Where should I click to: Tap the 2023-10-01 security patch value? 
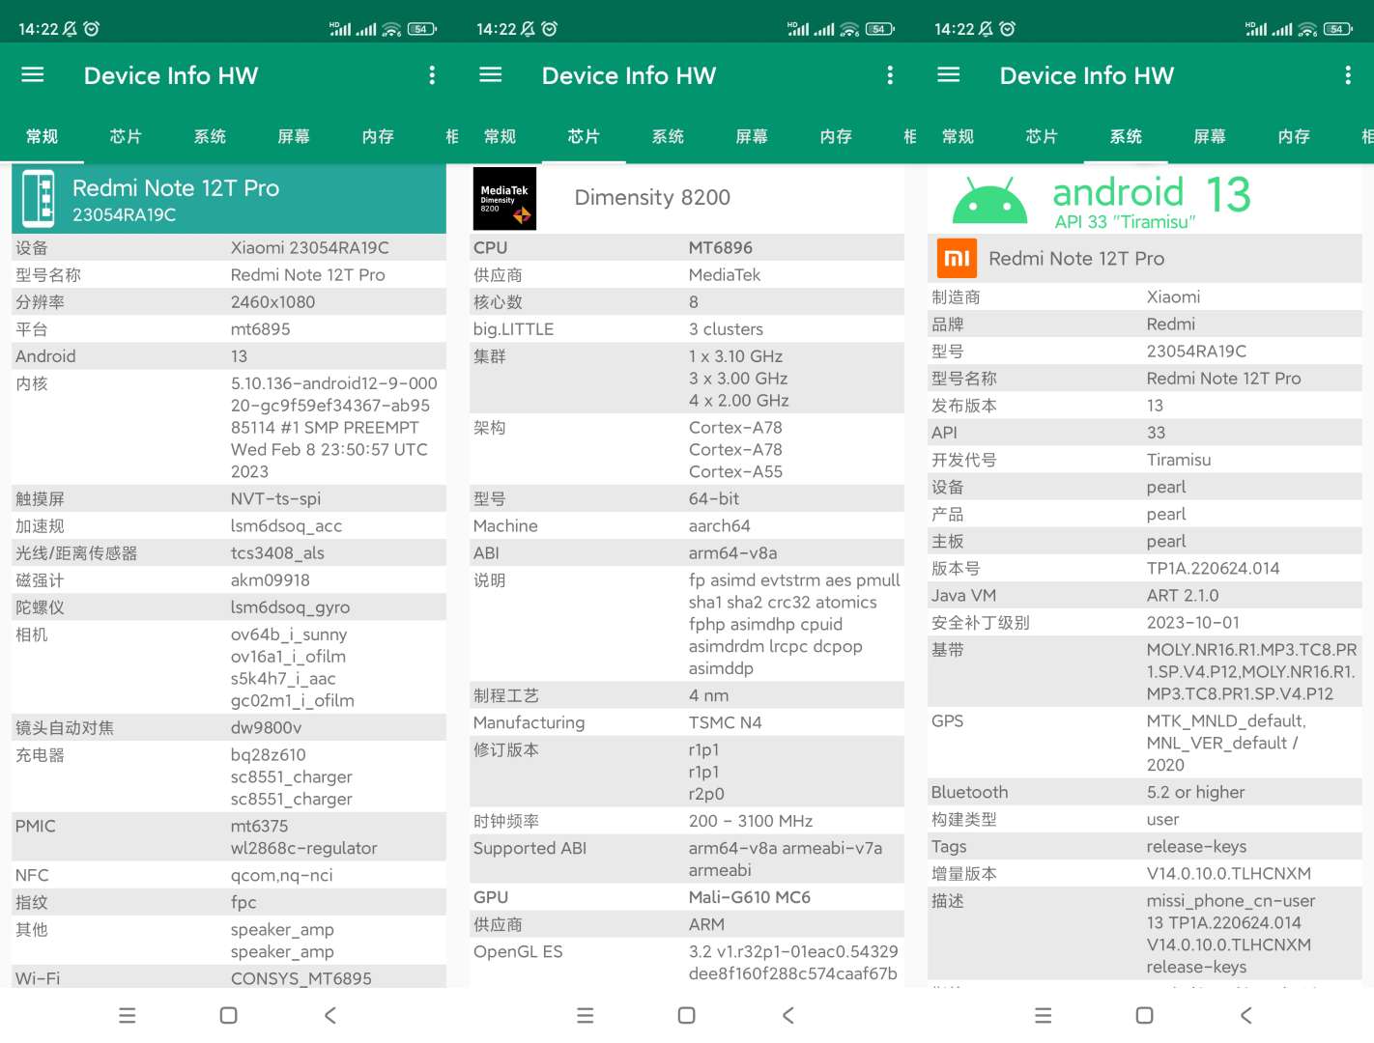click(x=1193, y=623)
